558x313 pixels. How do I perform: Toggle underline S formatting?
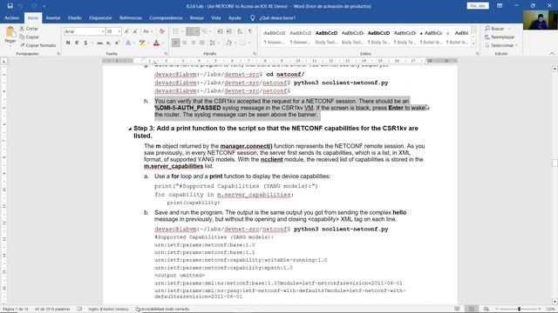click(x=85, y=43)
